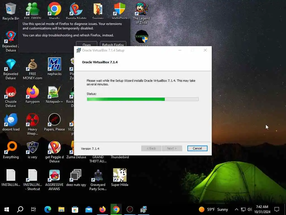The height and width of the screenshot is (215, 286).
Task: Select the get Peggle d Deluxe icon
Action: 54,152
